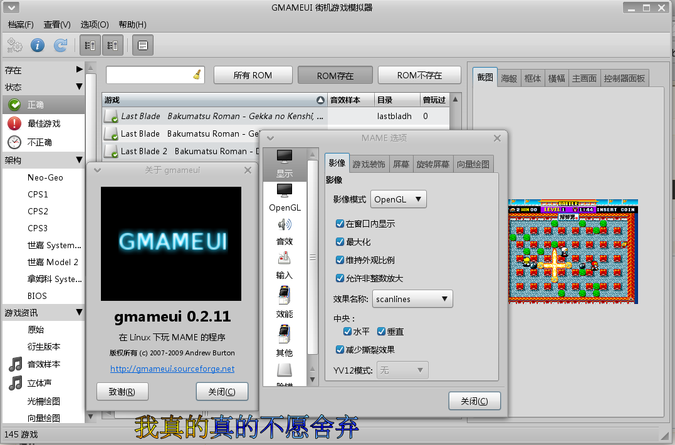The height and width of the screenshot is (445, 675).
Task: Click the game list vertical scrollbar up arrow
Action: tap(455, 100)
